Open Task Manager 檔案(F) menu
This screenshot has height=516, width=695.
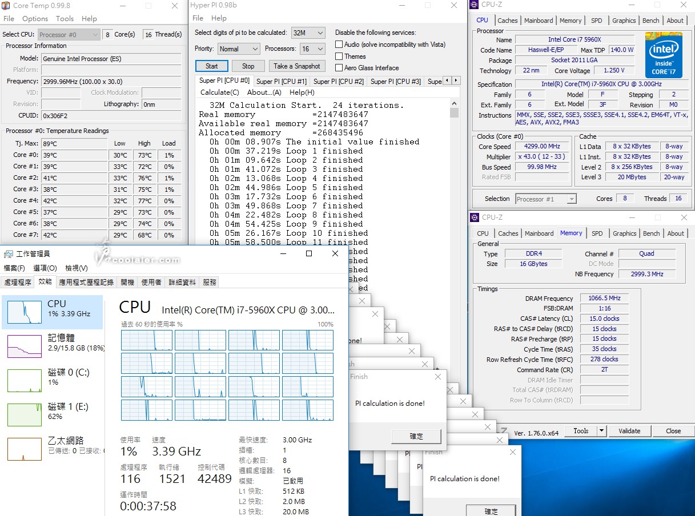(14, 268)
